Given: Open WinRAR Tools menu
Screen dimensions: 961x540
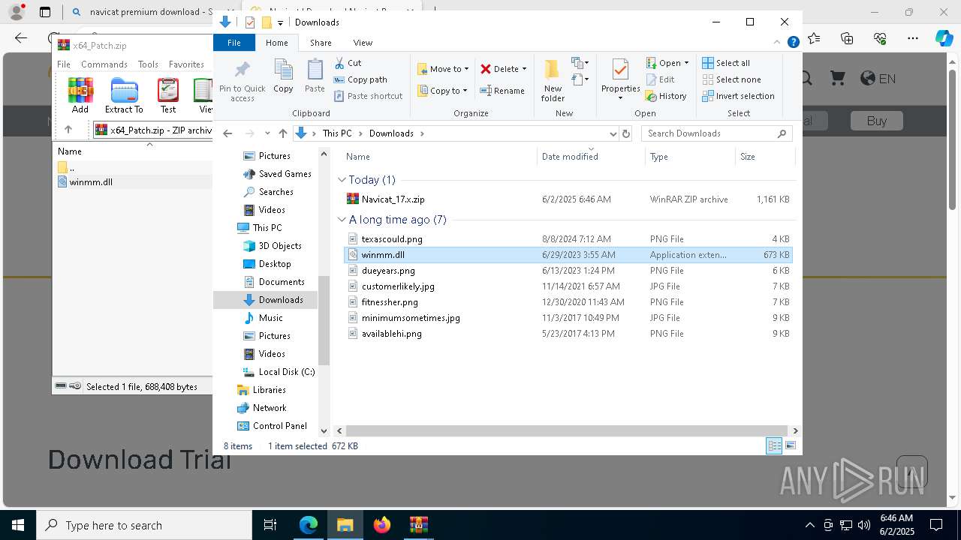Looking at the screenshot, I should 148,64.
